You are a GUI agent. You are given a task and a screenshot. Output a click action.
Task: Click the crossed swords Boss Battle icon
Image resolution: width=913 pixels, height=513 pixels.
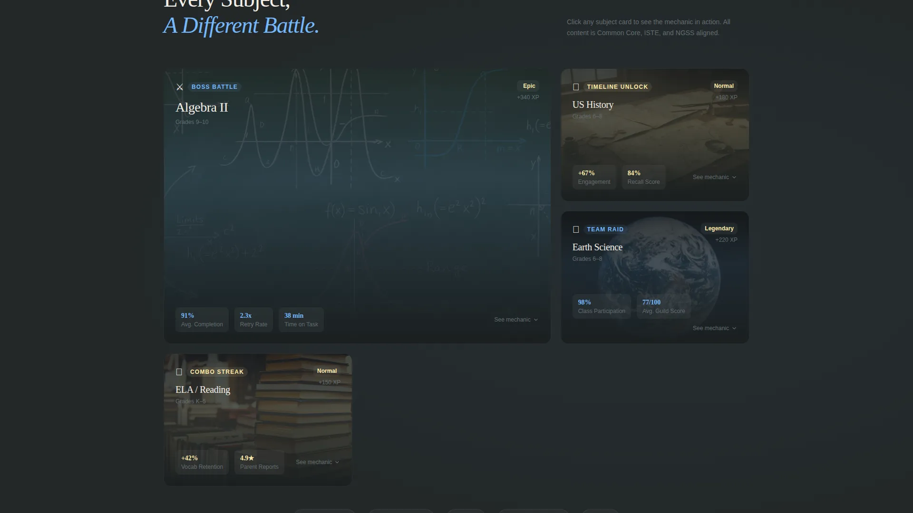point(180,87)
